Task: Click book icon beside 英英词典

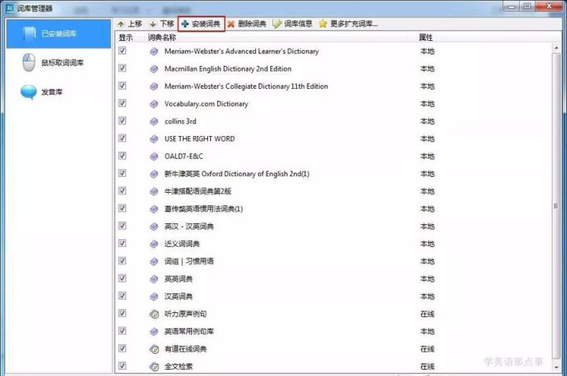Action: [x=154, y=279]
